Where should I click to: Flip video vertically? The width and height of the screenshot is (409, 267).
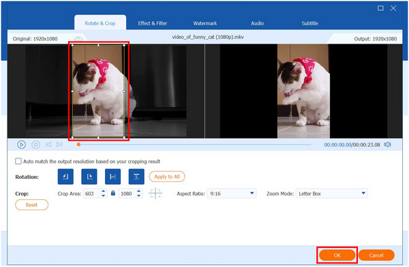click(x=136, y=177)
